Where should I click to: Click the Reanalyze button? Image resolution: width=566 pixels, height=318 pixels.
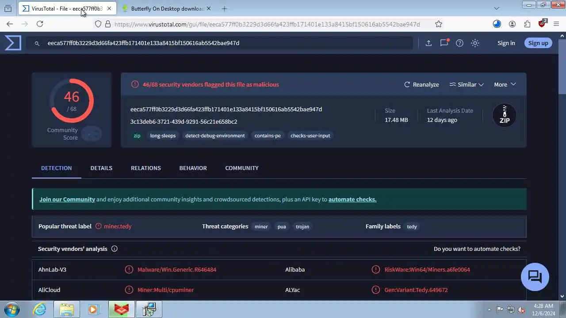point(421,84)
